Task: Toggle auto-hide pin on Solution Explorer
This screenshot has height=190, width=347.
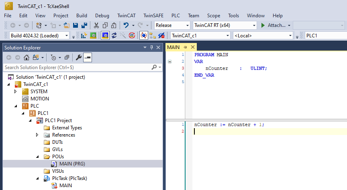Action: pos(151,47)
